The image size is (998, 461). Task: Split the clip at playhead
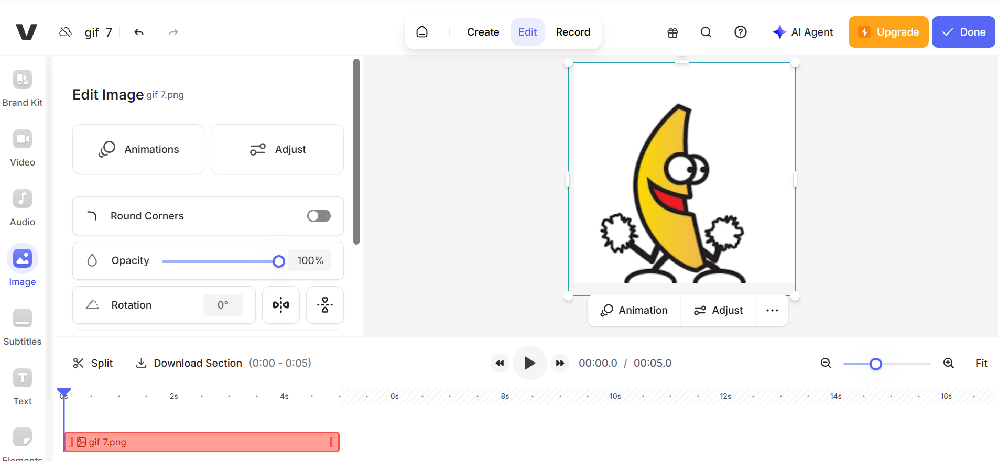point(93,363)
